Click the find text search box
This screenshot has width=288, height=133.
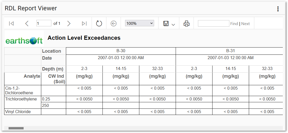point(213,23)
